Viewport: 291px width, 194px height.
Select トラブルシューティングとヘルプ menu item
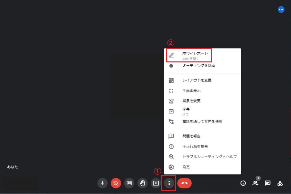click(x=202, y=157)
